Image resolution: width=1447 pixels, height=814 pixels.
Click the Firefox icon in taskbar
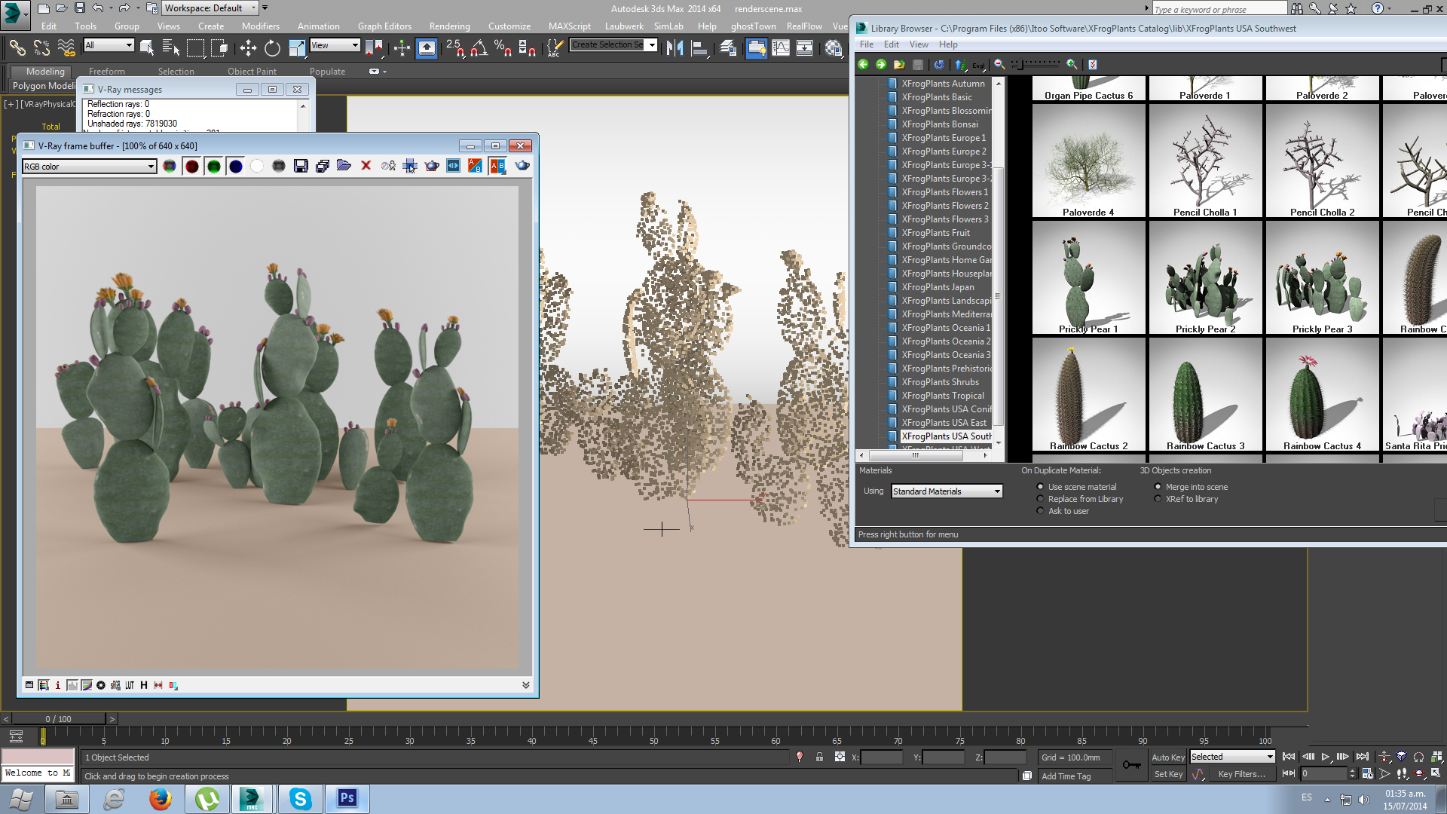(x=160, y=799)
